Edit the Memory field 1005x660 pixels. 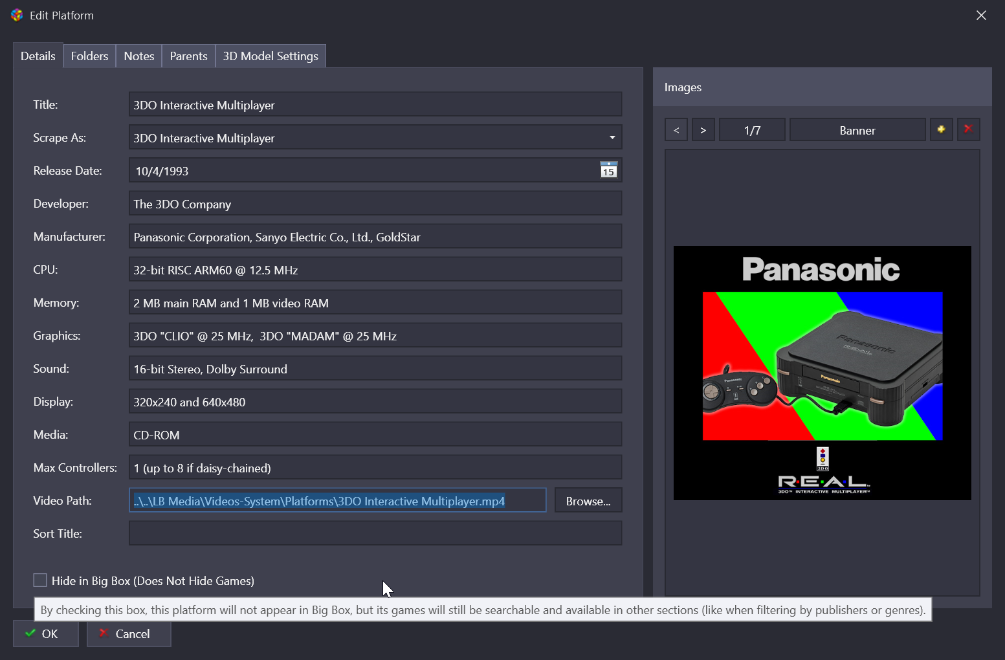(375, 303)
